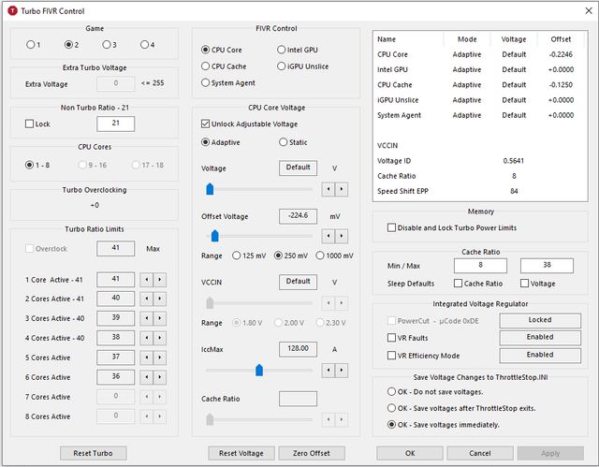The height and width of the screenshot is (467, 599).
Task: Check Disable and Lock Turbo Power Limits
Action: 392,227
